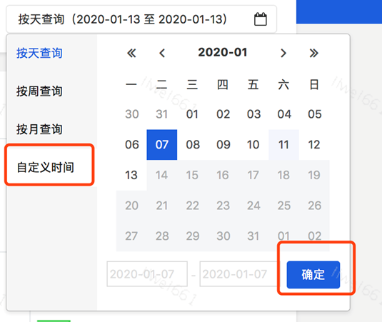Click the start date input 2020-01-07
The height and width of the screenshot is (322, 382).
[147, 274]
